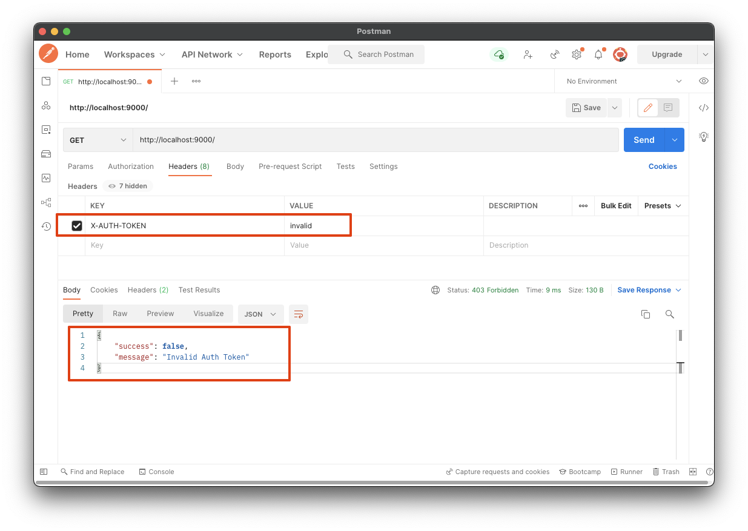Image resolution: width=748 pixels, height=531 pixels.
Task: Switch to the Settings tab
Action: pyautogui.click(x=383, y=167)
